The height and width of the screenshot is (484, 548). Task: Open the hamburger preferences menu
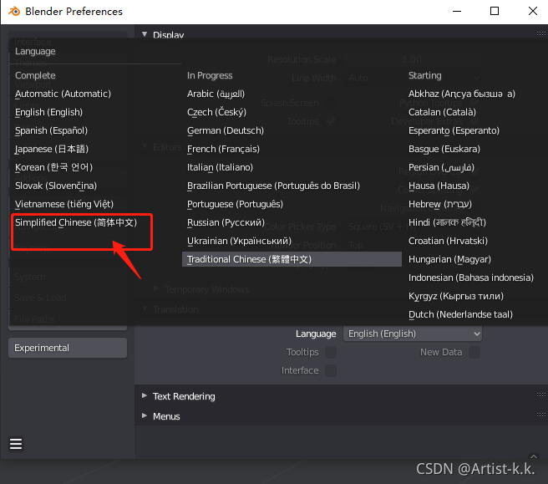16,444
